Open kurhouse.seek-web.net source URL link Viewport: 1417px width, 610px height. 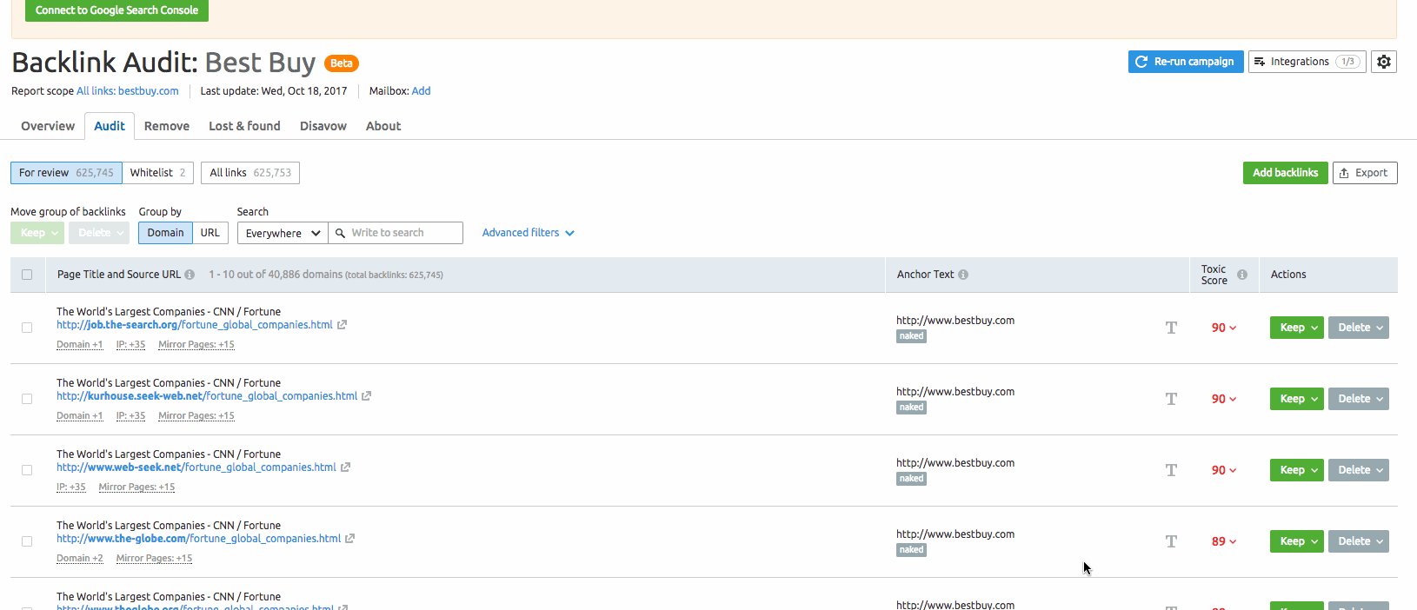pyautogui.click(x=207, y=396)
